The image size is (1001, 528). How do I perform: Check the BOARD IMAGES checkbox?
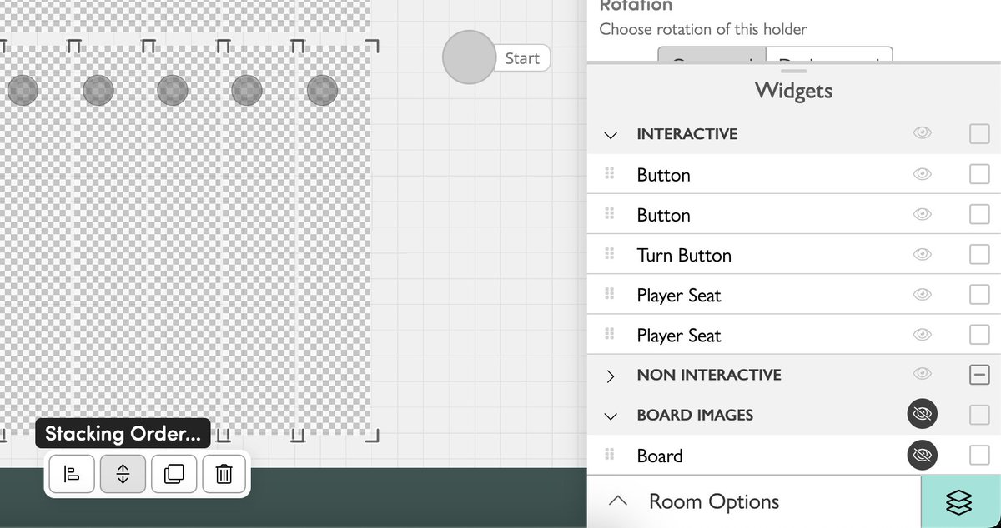(x=979, y=414)
